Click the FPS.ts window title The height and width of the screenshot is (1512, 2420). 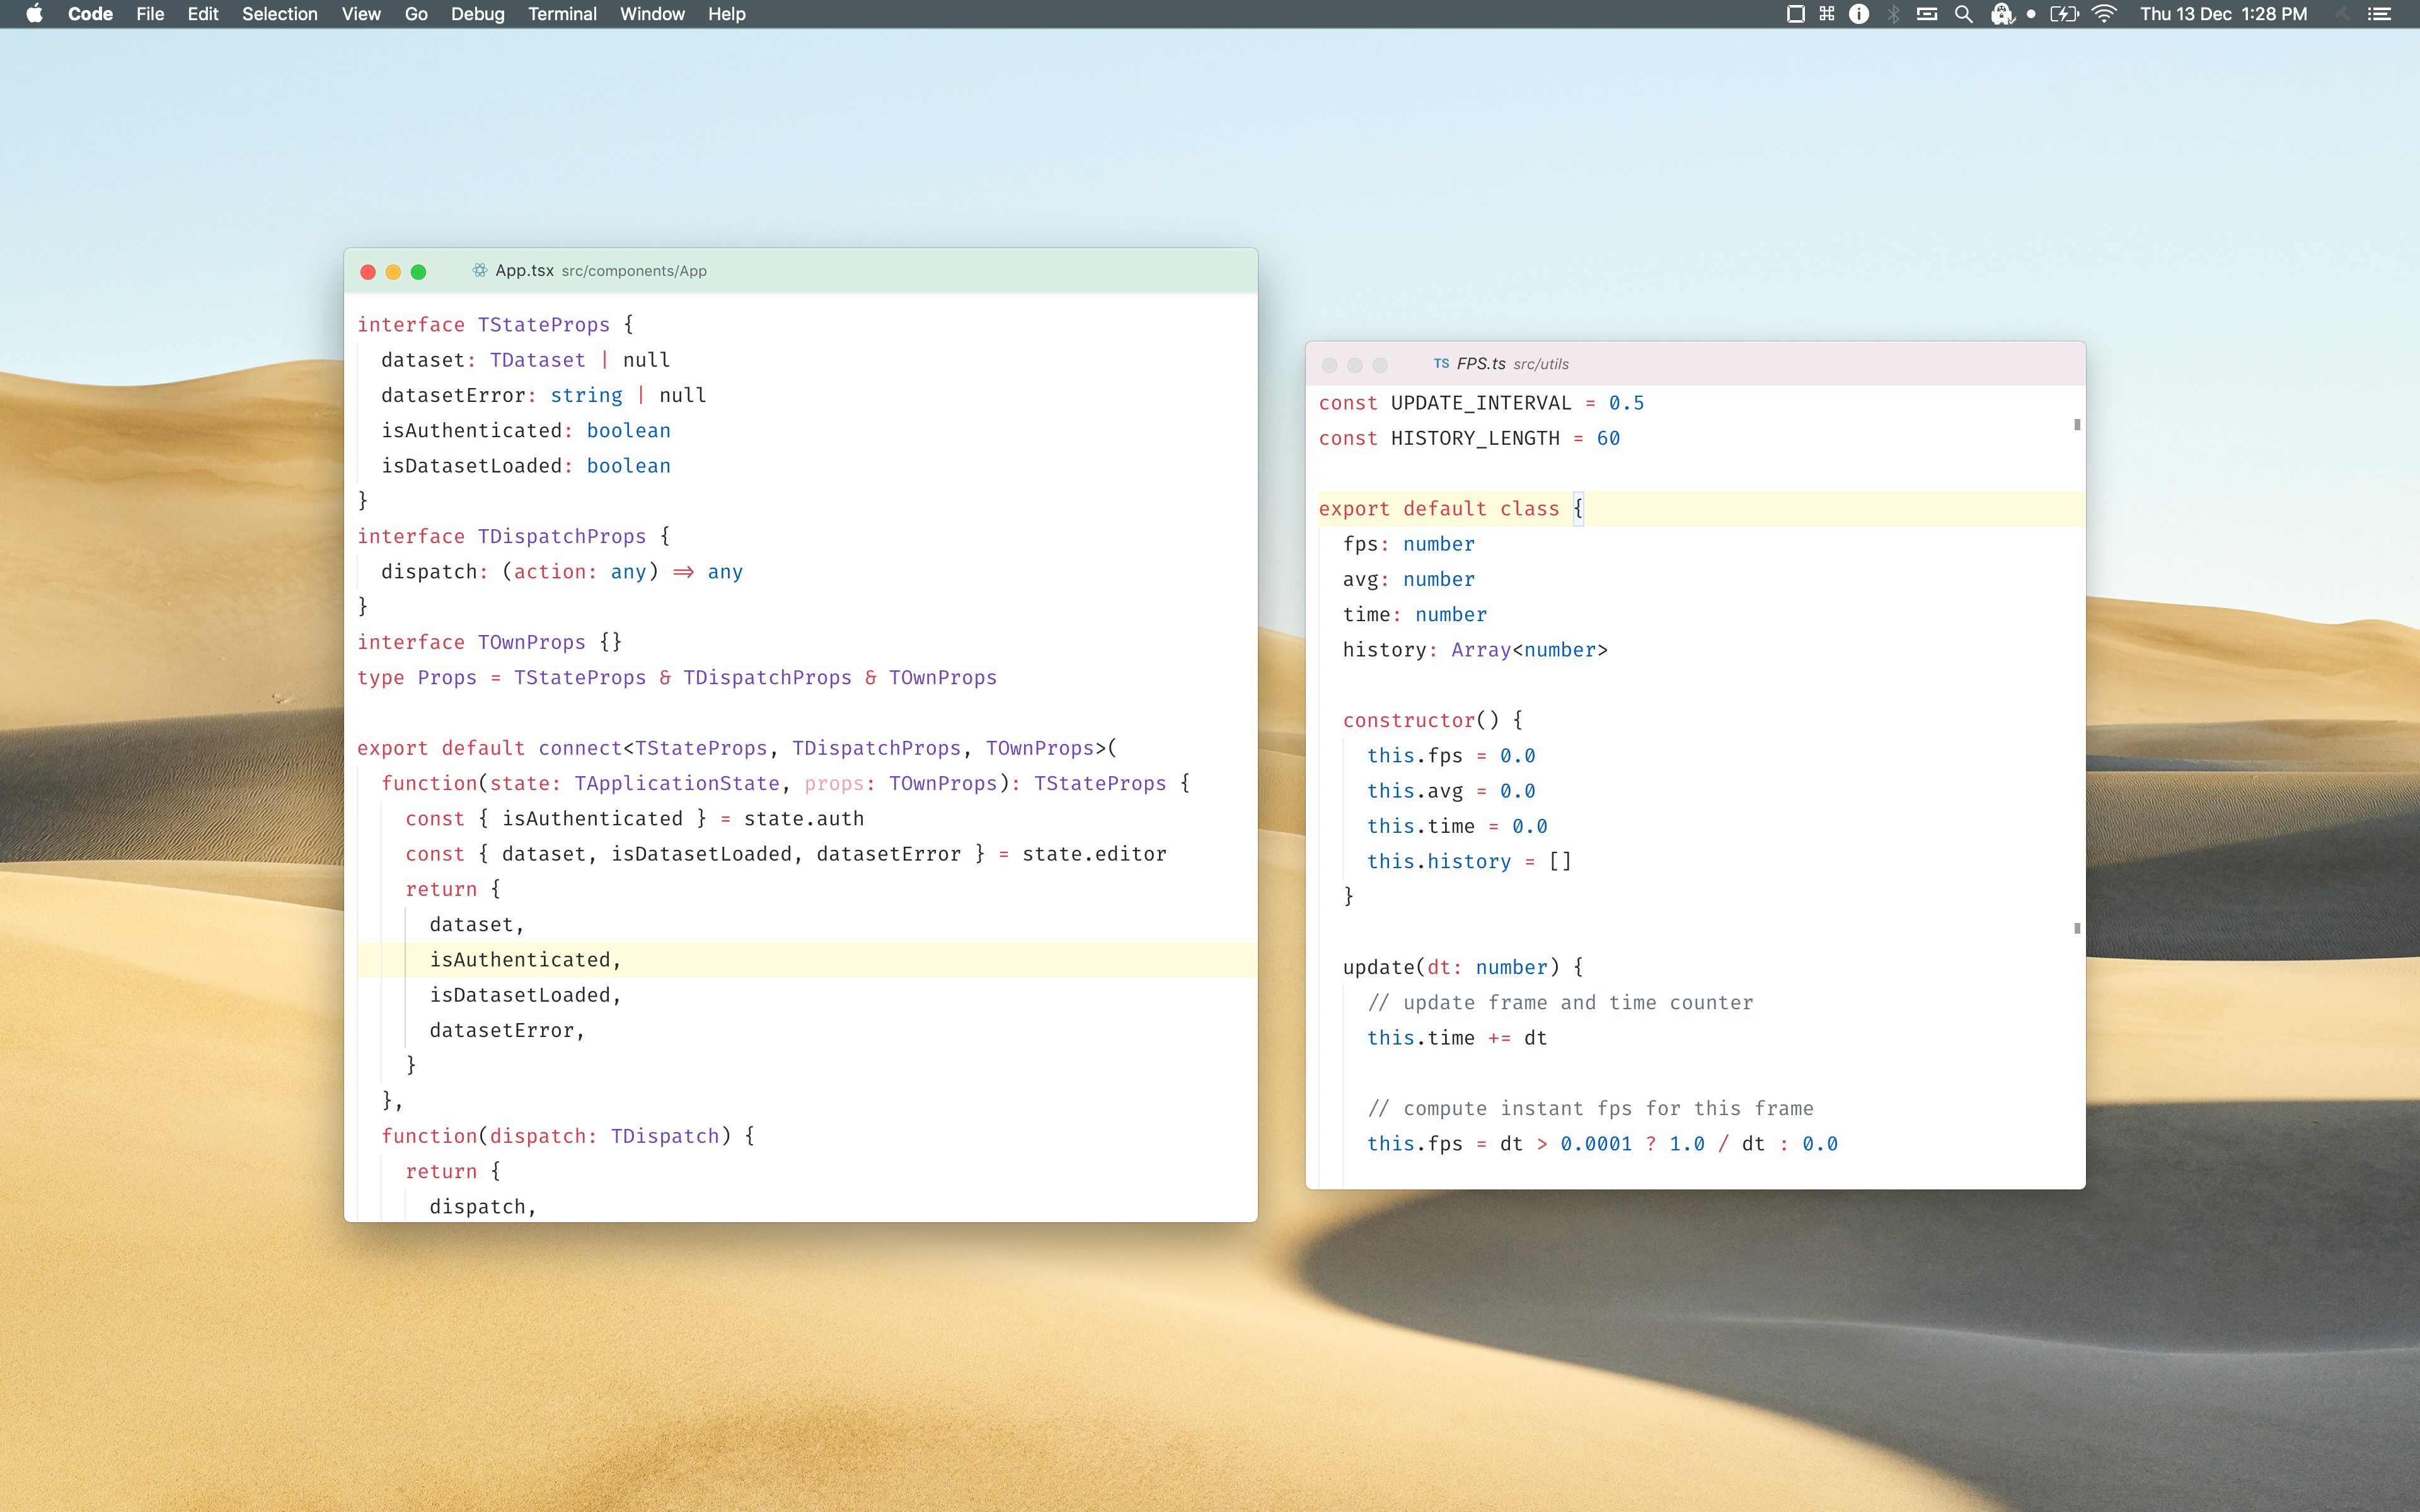pos(1480,364)
